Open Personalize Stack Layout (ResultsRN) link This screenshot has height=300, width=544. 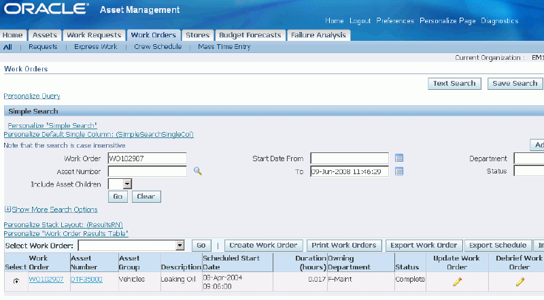point(63,225)
